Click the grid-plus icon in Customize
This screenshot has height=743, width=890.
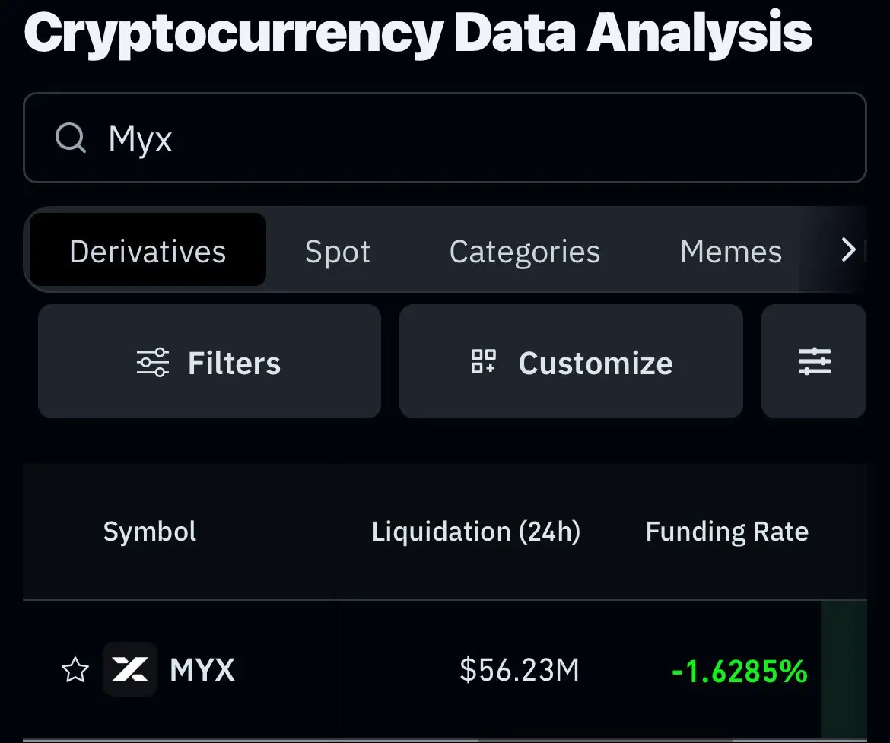484,361
